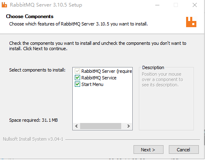
Task: Click the right arrow of the component list scrollbar
Action: (x=128, y=126)
